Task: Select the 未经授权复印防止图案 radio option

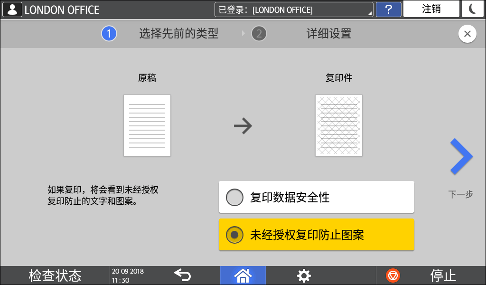Action: 316,234
